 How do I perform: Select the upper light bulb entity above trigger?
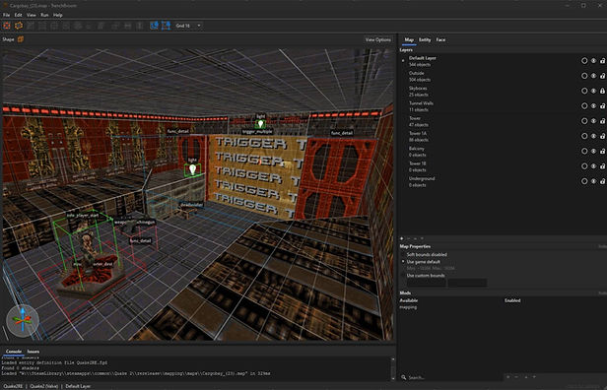coord(260,124)
